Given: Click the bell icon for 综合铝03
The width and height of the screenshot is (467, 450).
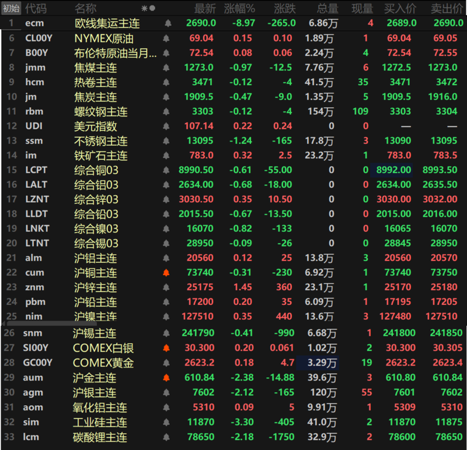Looking at the screenshot, I should tap(166, 185).
